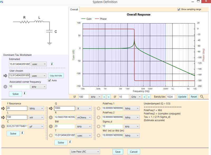Screen dimensions: 211x155
Task: Click the arrow indicator beside the Q field
Action: (51, 108)
